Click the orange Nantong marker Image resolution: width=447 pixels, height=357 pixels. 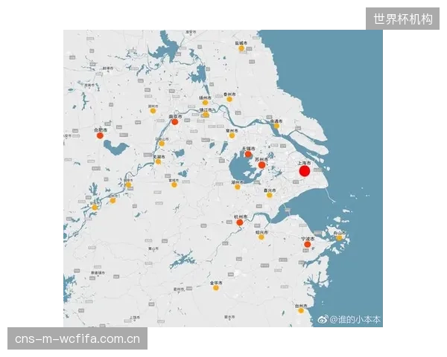[x=276, y=126]
